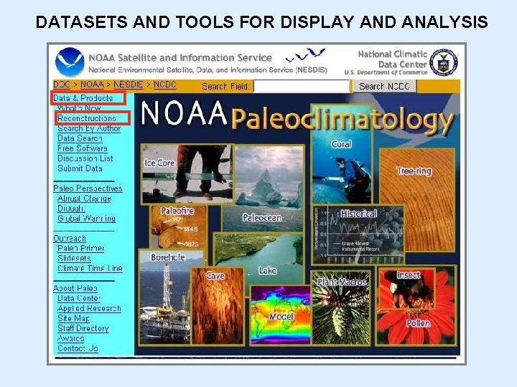Select the Cave image tile
Viewport: 517px width, 387px height.
(x=218, y=306)
